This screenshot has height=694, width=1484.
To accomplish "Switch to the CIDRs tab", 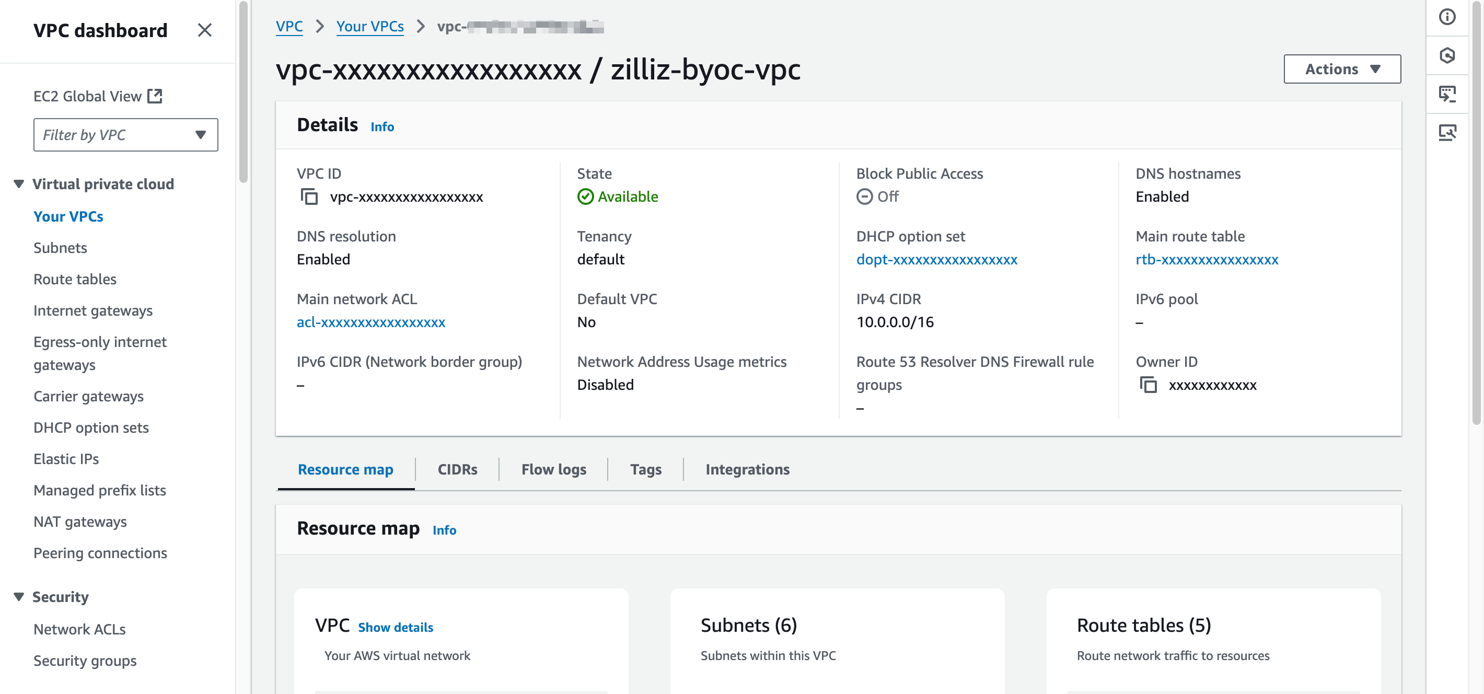I will pyautogui.click(x=457, y=469).
